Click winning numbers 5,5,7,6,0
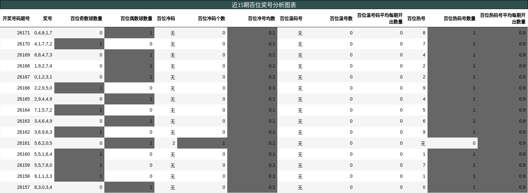The height and width of the screenshot is (193, 528). pyautogui.click(x=43, y=165)
